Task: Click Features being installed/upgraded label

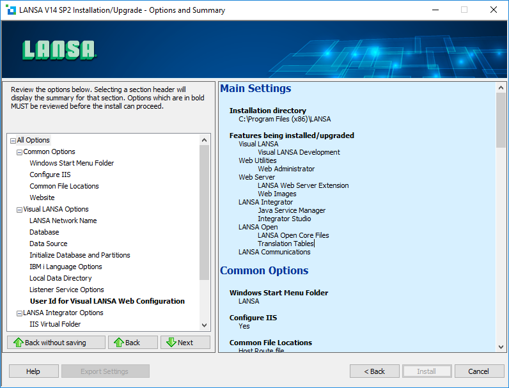Action: point(292,136)
